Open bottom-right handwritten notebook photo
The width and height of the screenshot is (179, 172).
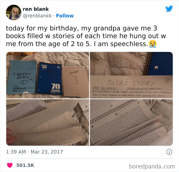click(131, 122)
